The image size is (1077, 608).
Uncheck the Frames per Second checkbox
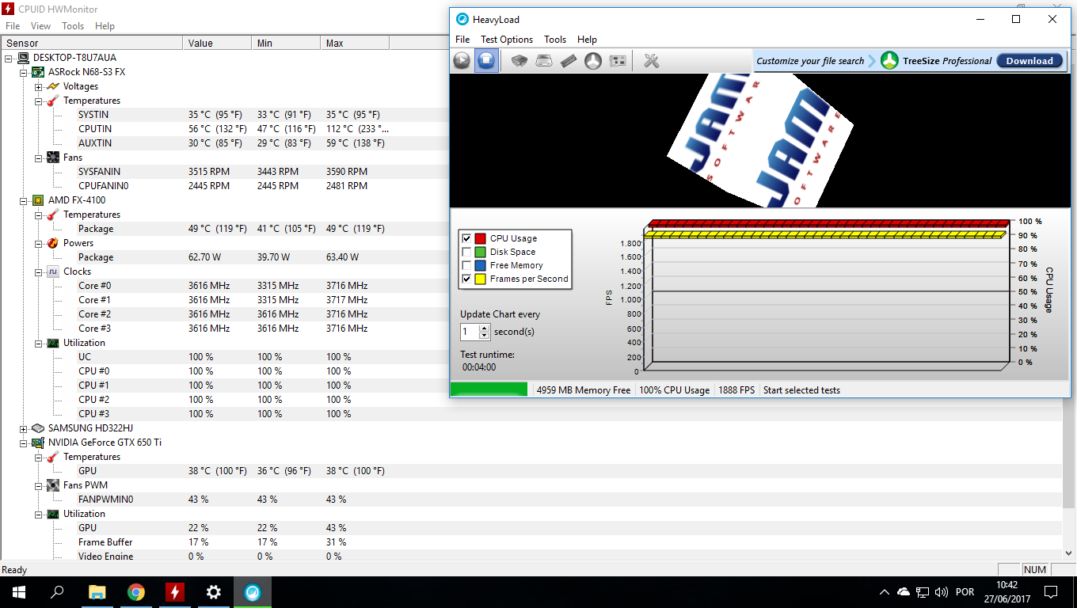pos(466,279)
